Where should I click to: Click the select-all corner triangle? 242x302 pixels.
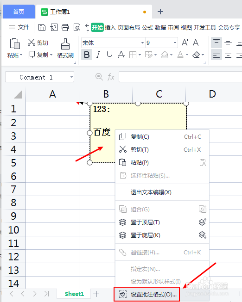(x=18, y=94)
